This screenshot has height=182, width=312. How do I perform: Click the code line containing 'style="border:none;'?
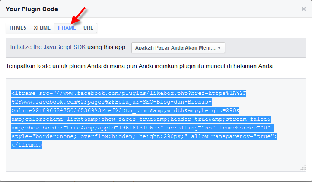pos(144,136)
